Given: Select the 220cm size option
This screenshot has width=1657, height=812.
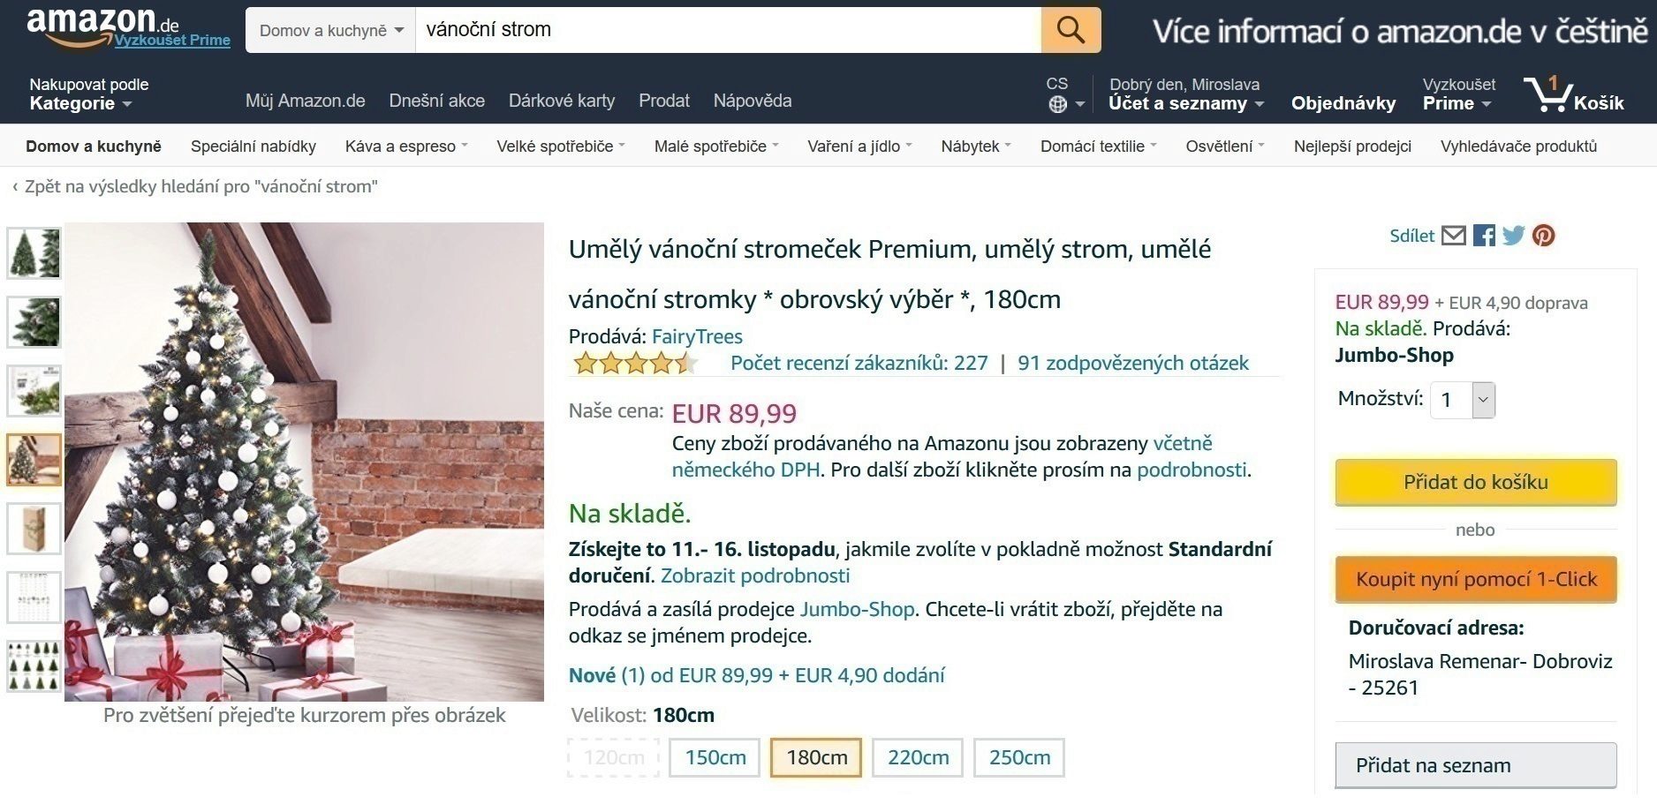Looking at the screenshot, I should pyautogui.click(x=917, y=757).
